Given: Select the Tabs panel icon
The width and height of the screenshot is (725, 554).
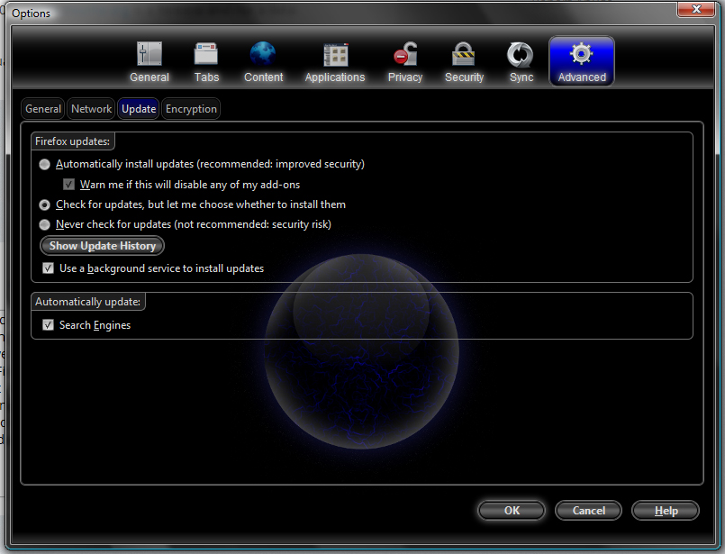Looking at the screenshot, I should click(206, 56).
